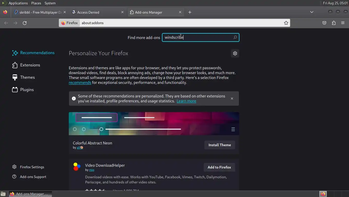Open the extensions puzzle-piece toolbar icon
This screenshot has width=349, height=197.
coord(334,23)
